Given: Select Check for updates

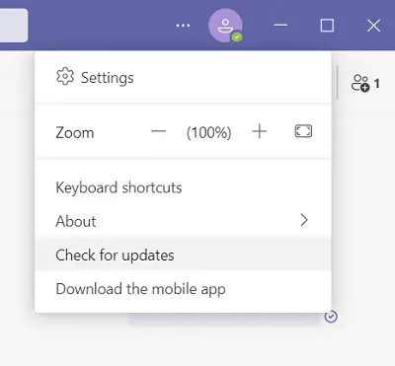Looking at the screenshot, I should tap(183, 255).
